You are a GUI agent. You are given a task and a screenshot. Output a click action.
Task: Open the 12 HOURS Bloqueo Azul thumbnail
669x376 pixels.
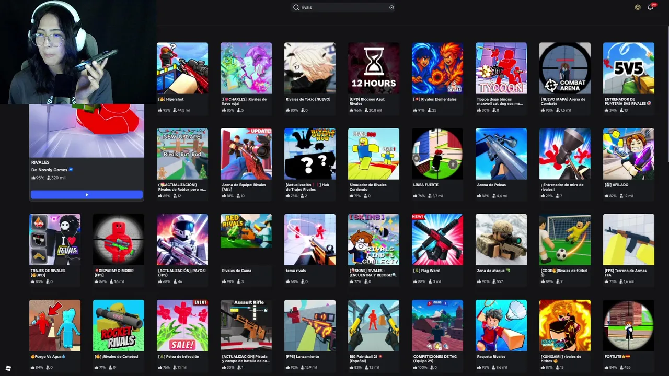pyautogui.click(x=374, y=68)
